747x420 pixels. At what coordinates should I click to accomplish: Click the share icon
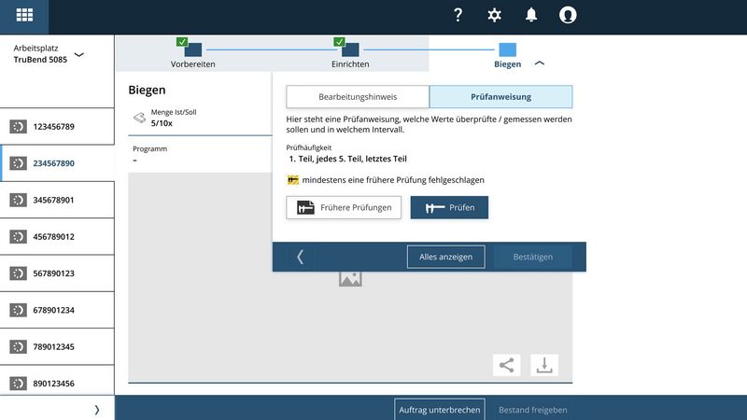tap(507, 365)
